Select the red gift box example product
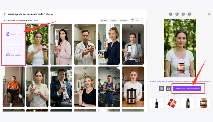Screen dimensions: 213x122 [172, 103]
